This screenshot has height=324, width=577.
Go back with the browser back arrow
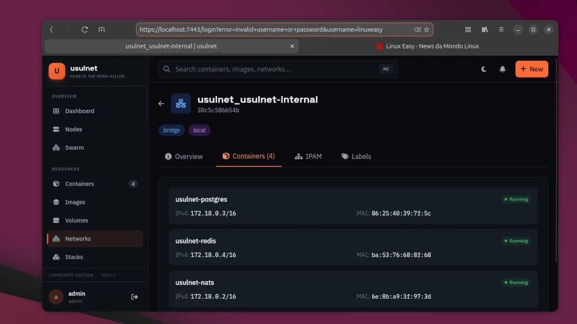tap(51, 29)
